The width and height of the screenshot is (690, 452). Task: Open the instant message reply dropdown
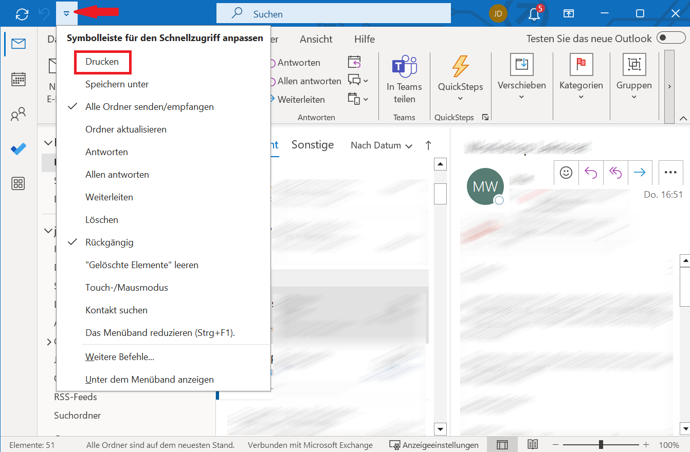(x=358, y=81)
